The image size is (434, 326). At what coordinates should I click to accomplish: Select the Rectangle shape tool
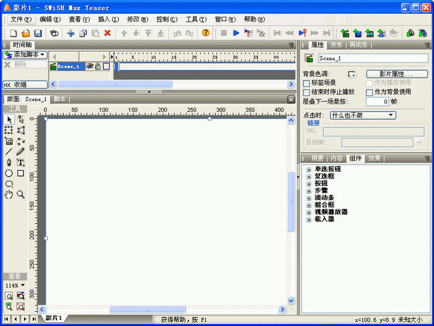pyautogui.click(x=20, y=174)
